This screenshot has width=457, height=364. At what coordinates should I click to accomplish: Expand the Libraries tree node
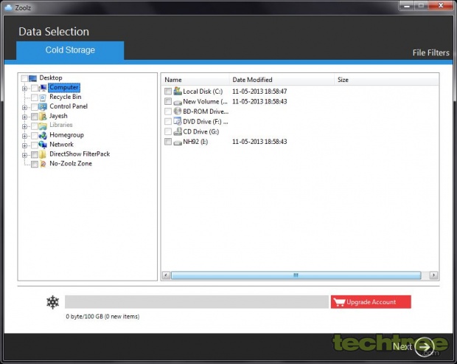25,126
